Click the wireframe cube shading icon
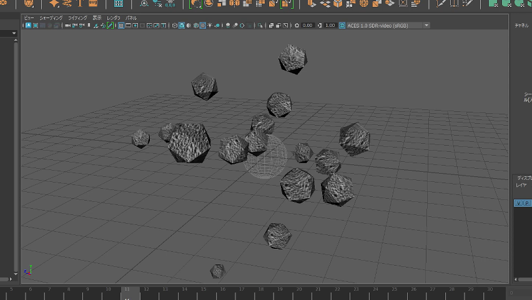Image resolution: width=532 pixels, height=300 pixels. pos(174,26)
